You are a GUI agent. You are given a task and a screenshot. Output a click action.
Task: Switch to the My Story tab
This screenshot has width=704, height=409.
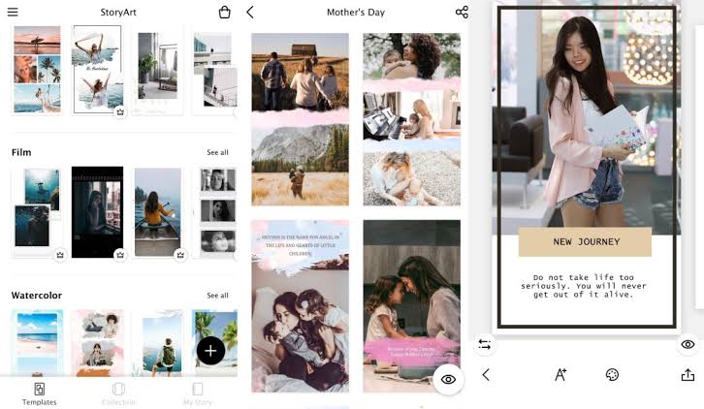[198, 393]
